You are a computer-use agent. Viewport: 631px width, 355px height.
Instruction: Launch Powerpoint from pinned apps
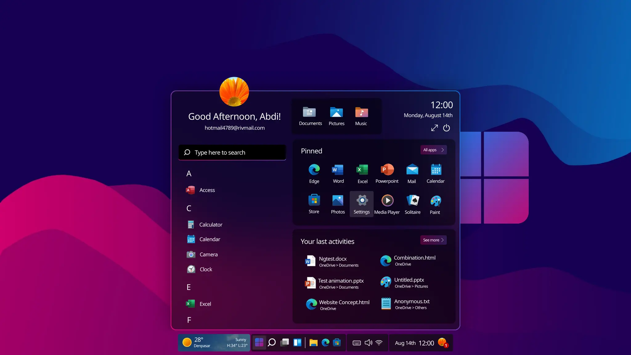pyautogui.click(x=387, y=173)
